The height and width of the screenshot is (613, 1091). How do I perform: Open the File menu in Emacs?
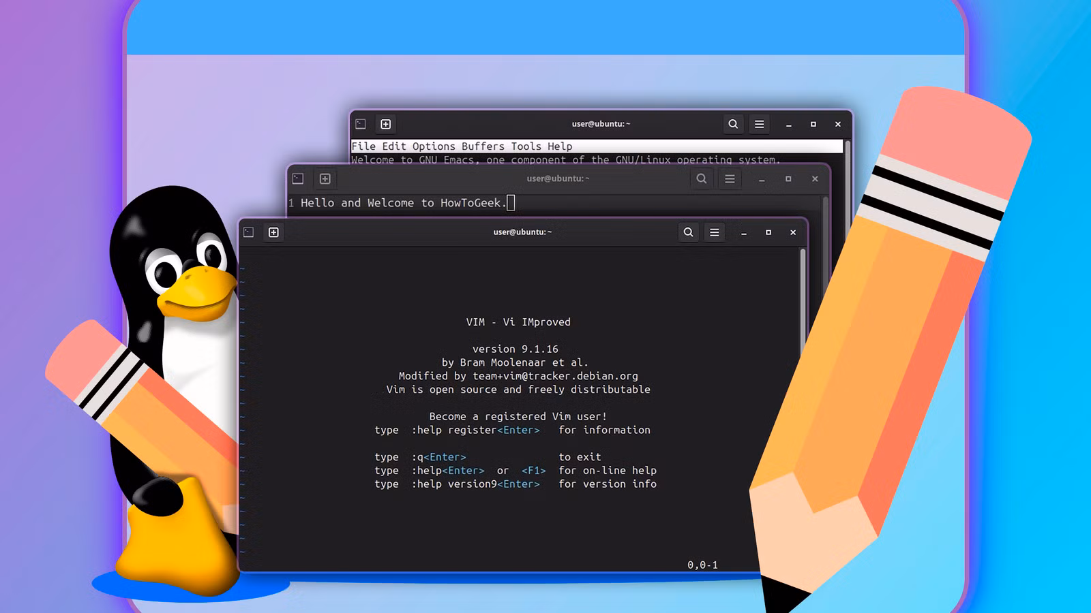[x=363, y=146]
